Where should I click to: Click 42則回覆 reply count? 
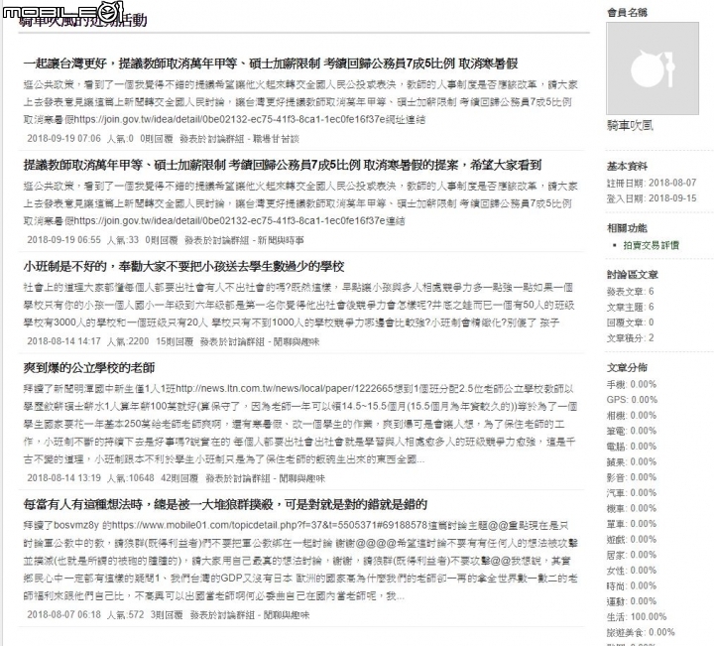pyautogui.click(x=179, y=478)
